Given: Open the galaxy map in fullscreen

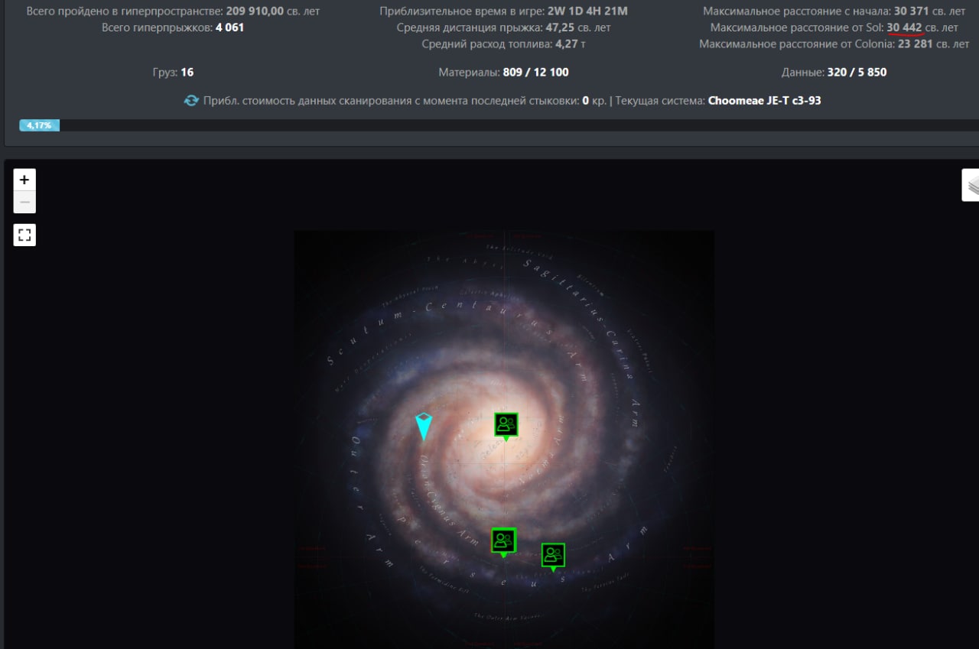Looking at the screenshot, I should tap(24, 235).
